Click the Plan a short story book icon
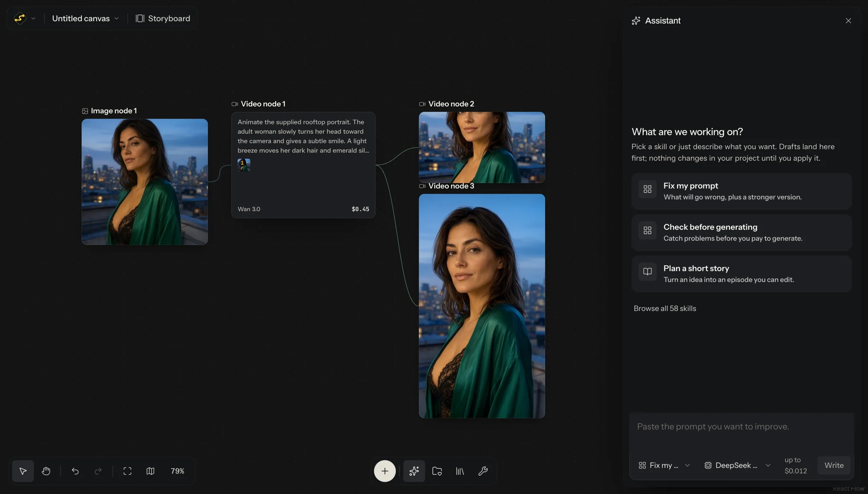 [x=647, y=272]
